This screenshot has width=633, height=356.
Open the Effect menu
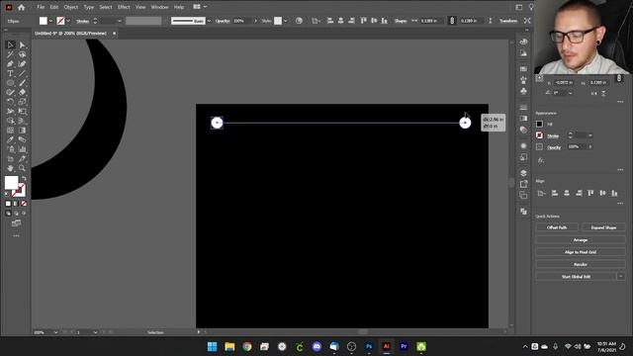click(124, 7)
